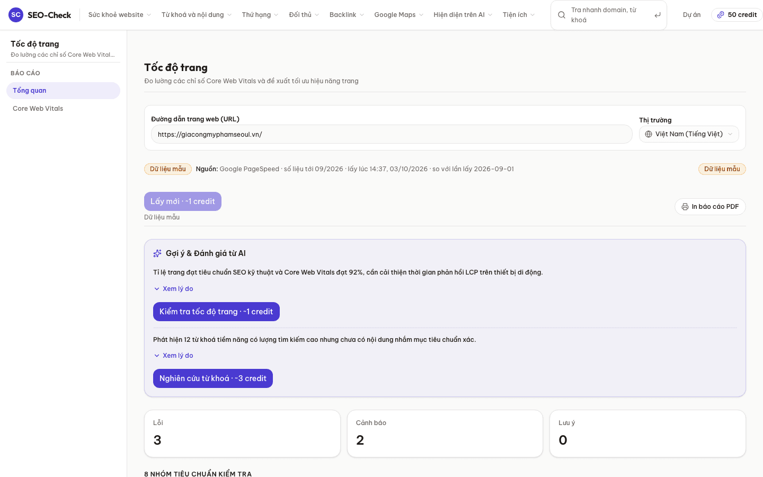The height and width of the screenshot is (477, 763).
Task: Expand the Thứ hạng dropdown
Action: 260,15
